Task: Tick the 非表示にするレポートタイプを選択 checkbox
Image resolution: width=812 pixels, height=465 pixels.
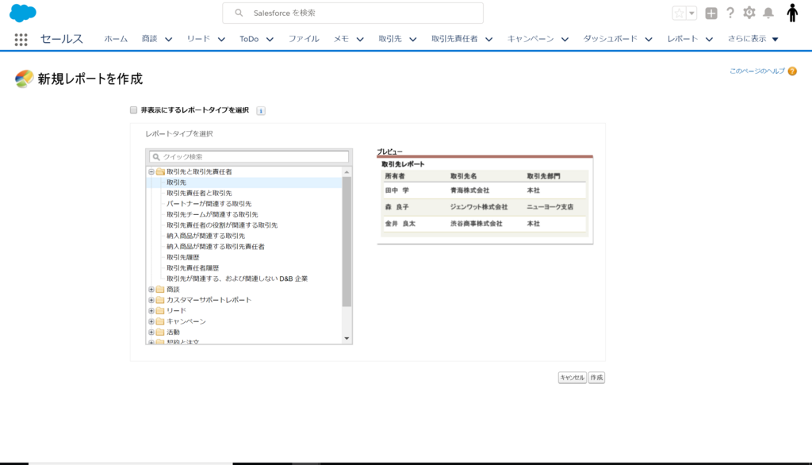Action: (133, 110)
